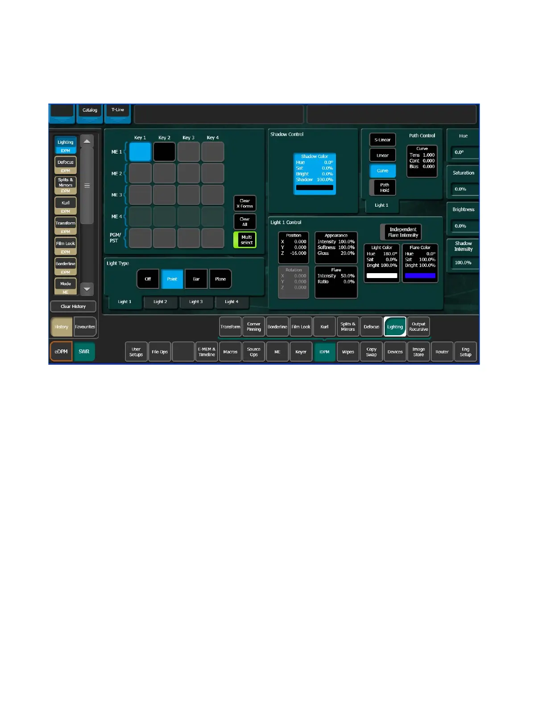This screenshot has width=546, height=707.
Task: Show the Favourites list
Action: tap(85, 327)
